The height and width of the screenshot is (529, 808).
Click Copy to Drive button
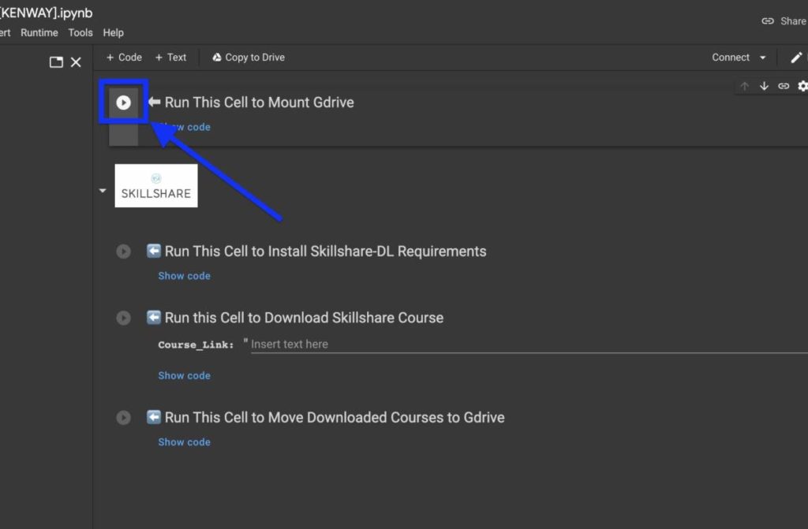[249, 58]
